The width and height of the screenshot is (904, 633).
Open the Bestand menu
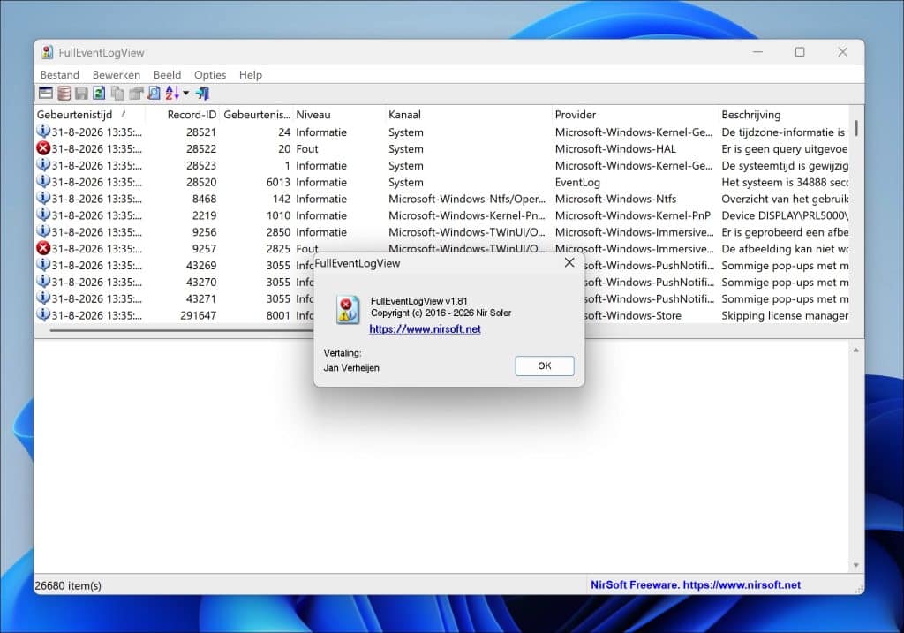tap(59, 75)
